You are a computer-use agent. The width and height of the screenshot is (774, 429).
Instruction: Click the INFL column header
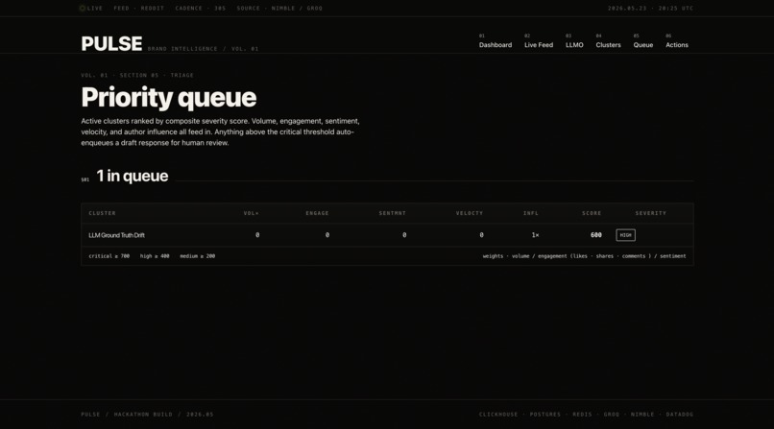click(531, 213)
